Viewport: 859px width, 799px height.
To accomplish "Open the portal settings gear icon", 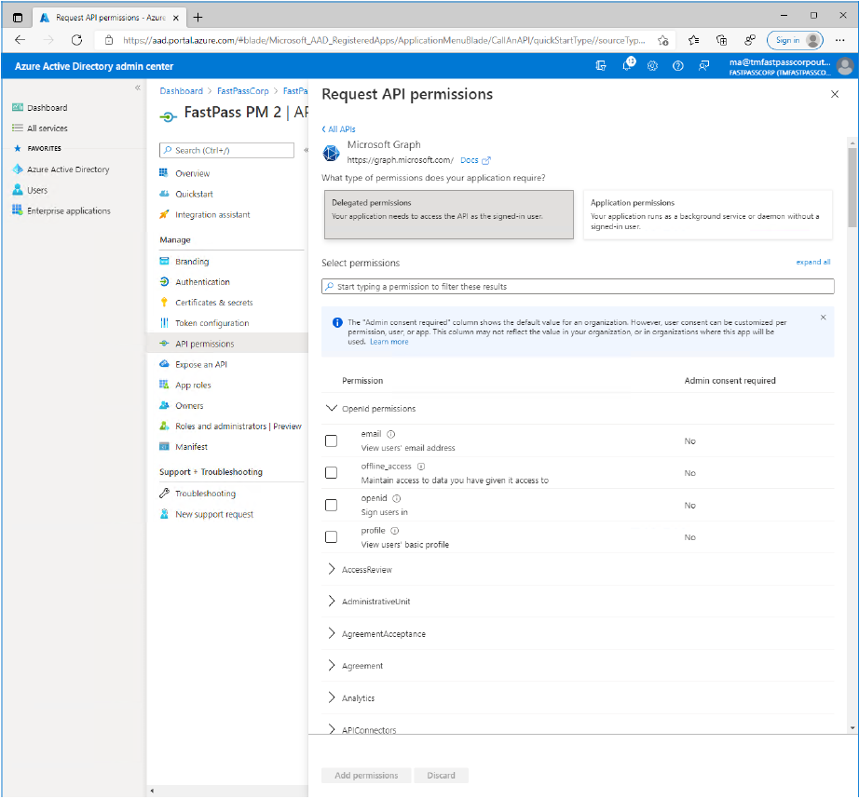I will coord(652,65).
